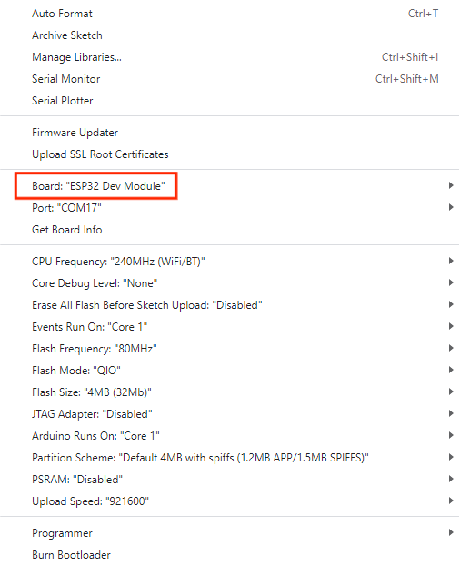Open the Partition Scheme submenu
Viewport: 460px width, 565px height.
click(230, 458)
